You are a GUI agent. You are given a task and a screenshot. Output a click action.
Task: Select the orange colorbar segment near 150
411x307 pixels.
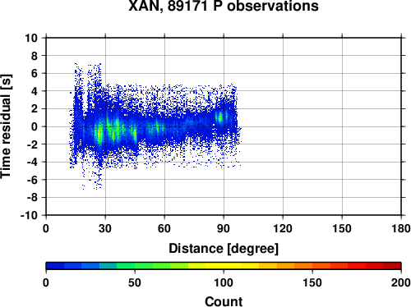[x=312, y=266]
